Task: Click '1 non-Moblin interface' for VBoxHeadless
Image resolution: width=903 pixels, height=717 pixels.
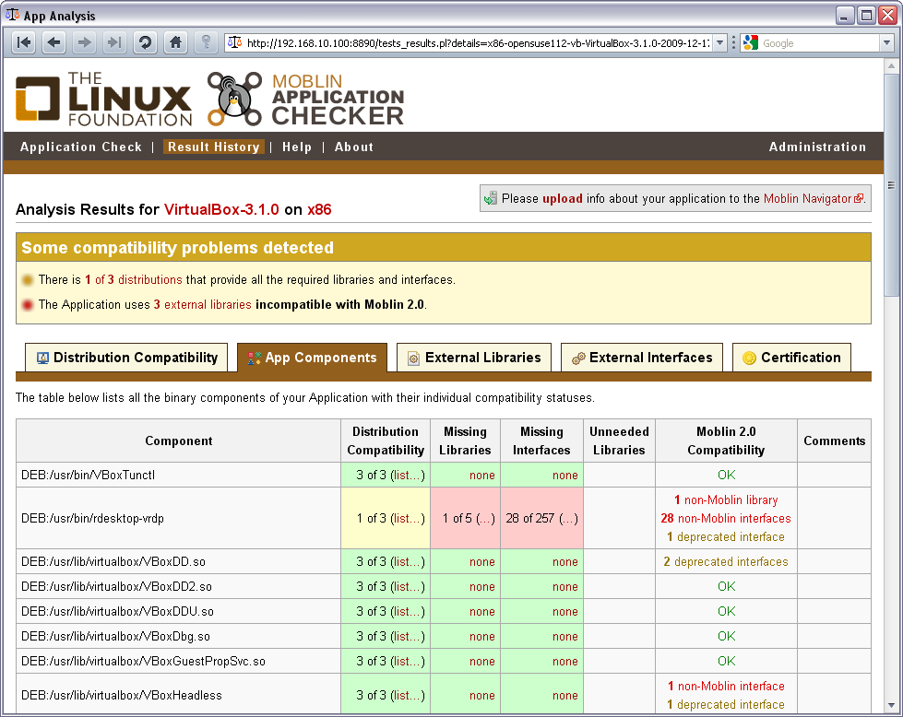Action: (726, 686)
